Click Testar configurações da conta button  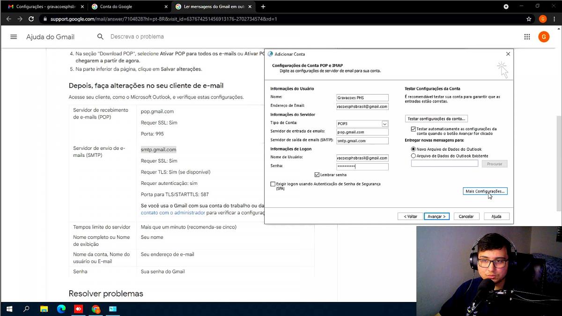click(436, 119)
